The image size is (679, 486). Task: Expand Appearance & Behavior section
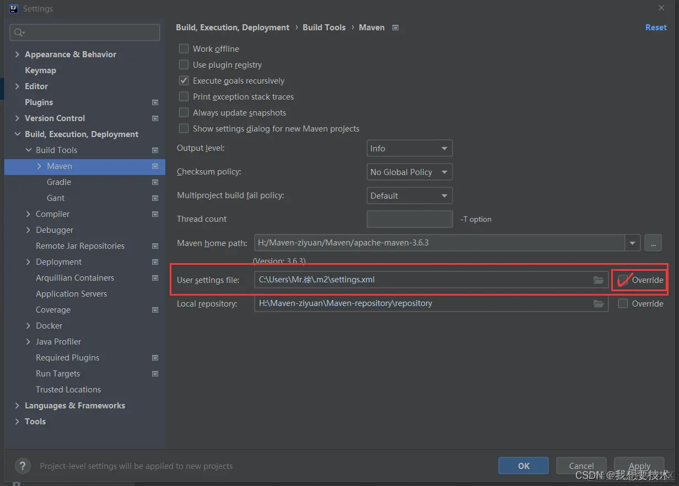click(x=17, y=54)
